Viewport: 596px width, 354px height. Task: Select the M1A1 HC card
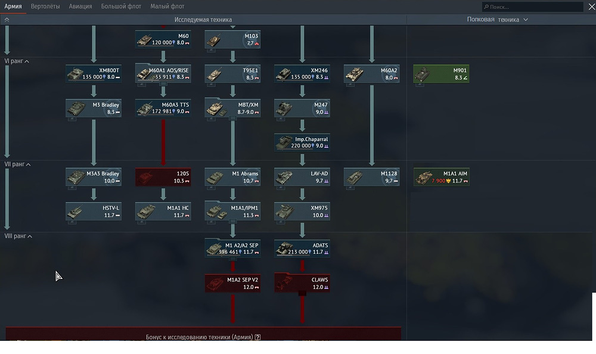tap(163, 212)
